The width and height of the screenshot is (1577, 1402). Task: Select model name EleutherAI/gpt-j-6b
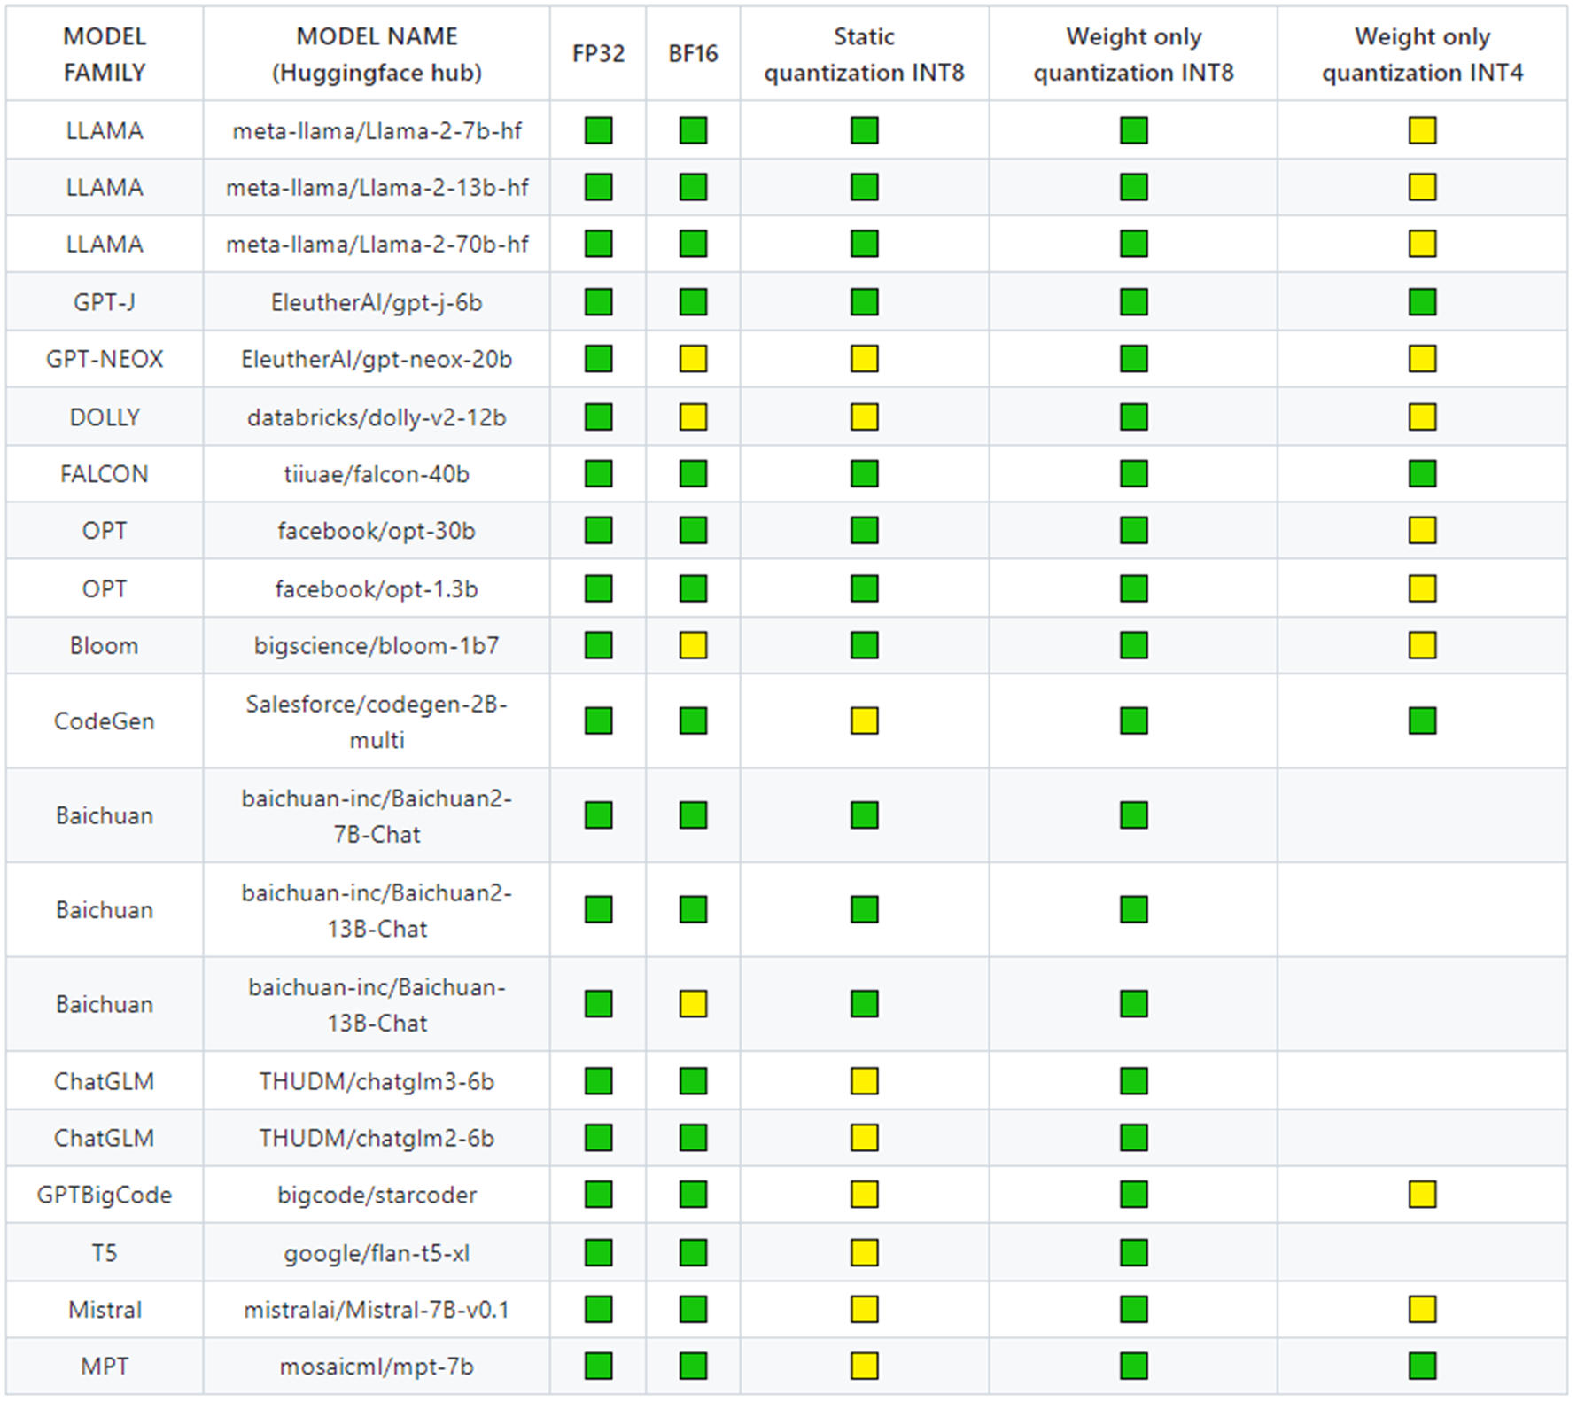pos(377,303)
